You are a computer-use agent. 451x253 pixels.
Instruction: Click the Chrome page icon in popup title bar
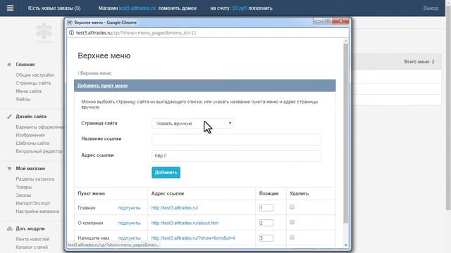point(70,22)
